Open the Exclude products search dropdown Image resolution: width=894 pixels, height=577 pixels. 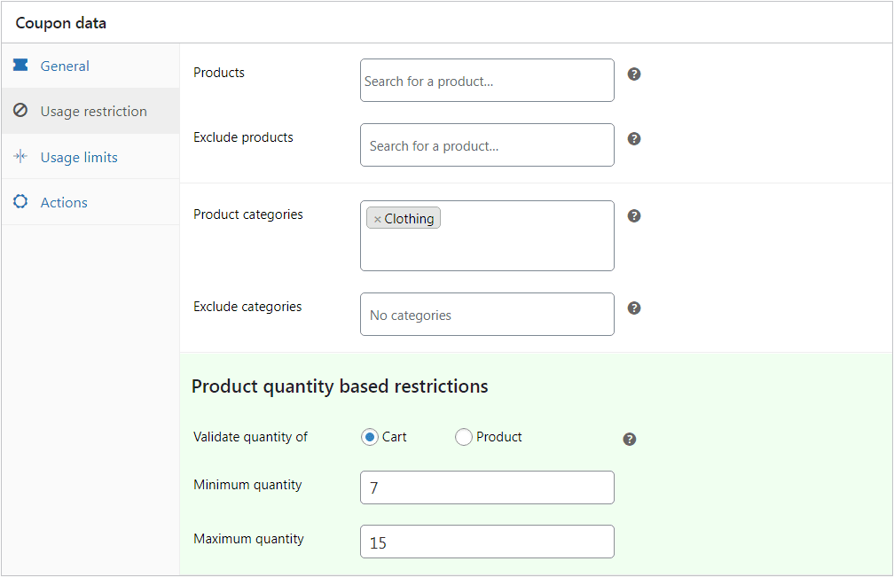click(x=487, y=145)
